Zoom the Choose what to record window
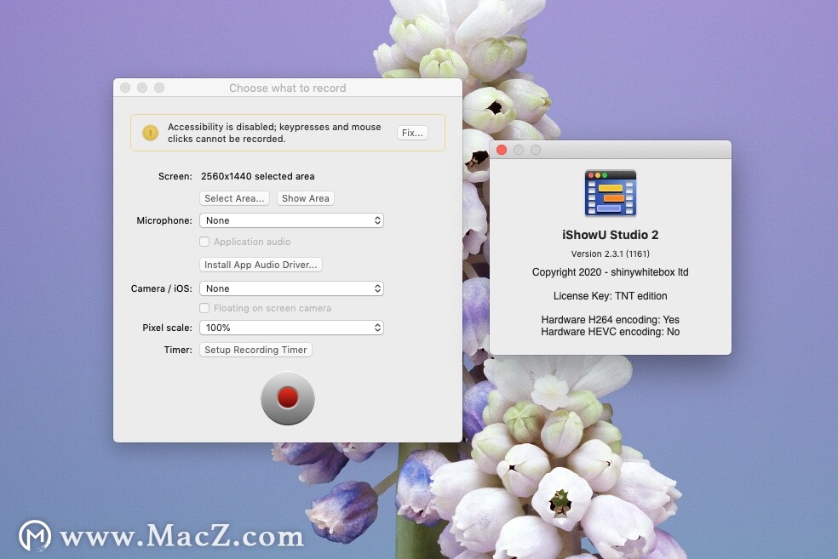Image resolution: width=838 pixels, height=559 pixels. (x=159, y=88)
